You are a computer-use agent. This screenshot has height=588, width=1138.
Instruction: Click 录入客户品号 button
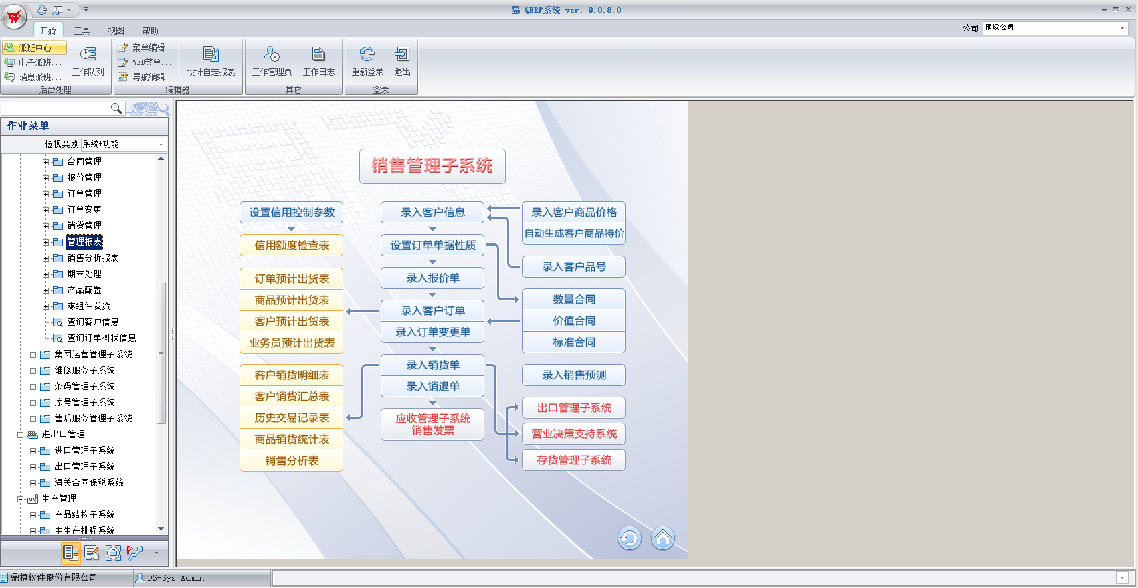[x=574, y=266]
